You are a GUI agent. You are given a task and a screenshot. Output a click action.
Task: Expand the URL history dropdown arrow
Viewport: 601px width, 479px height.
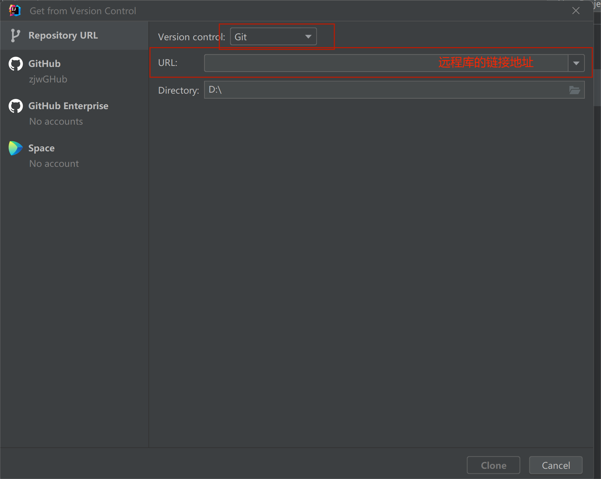[576, 63]
